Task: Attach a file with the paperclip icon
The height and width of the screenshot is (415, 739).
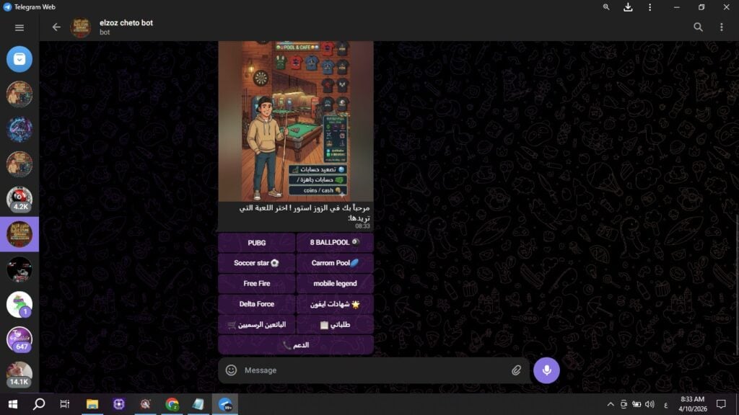Action: tap(516, 370)
